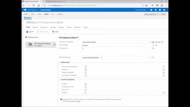Click into the Remote directory field
This screenshot has height=107, width=190.
[117, 57]
